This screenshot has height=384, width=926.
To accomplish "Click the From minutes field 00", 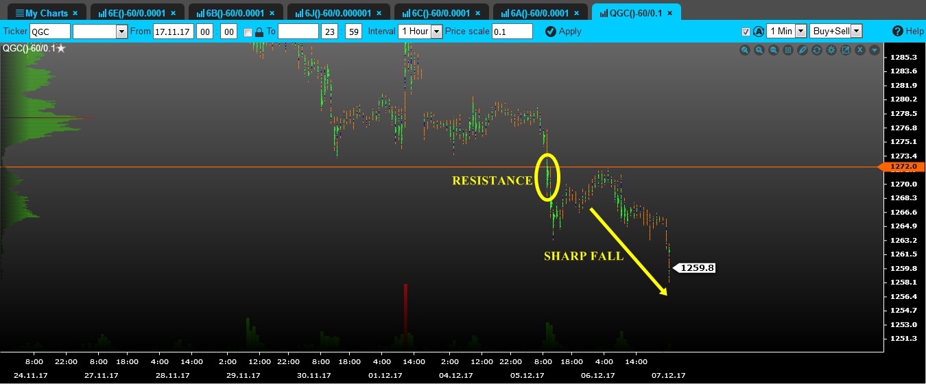I will (x=228, y=32).
